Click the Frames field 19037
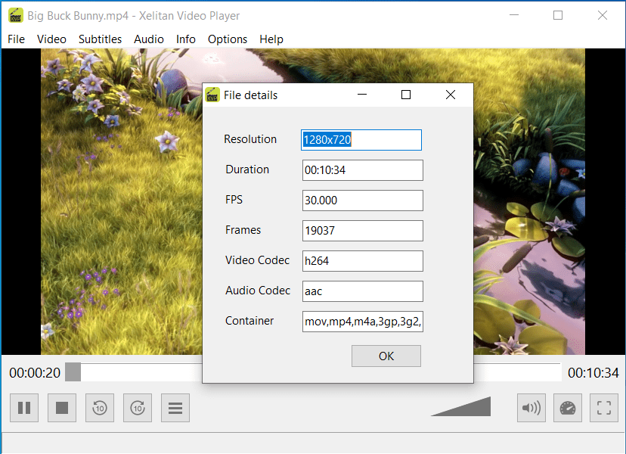 tap(362, 231)
